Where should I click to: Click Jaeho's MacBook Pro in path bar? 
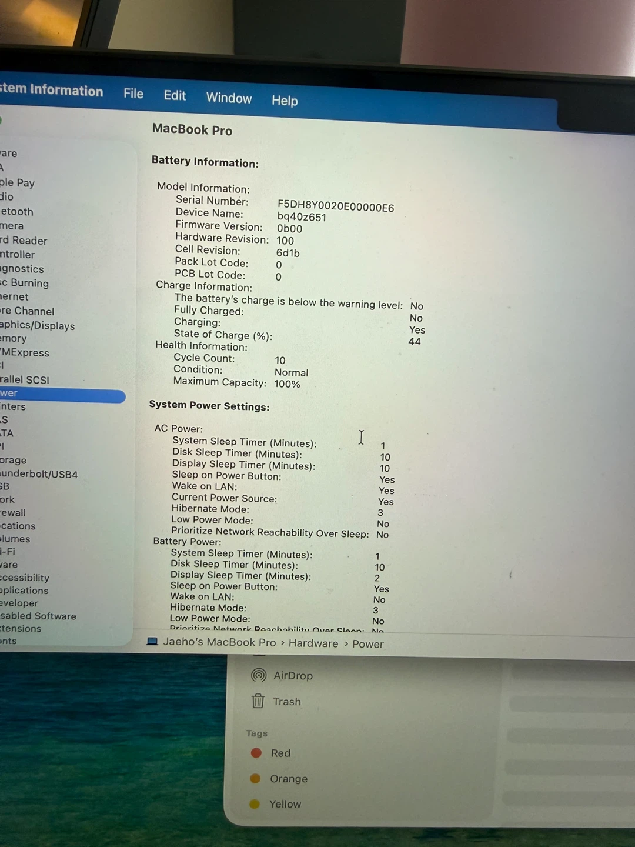coord(219,642)
